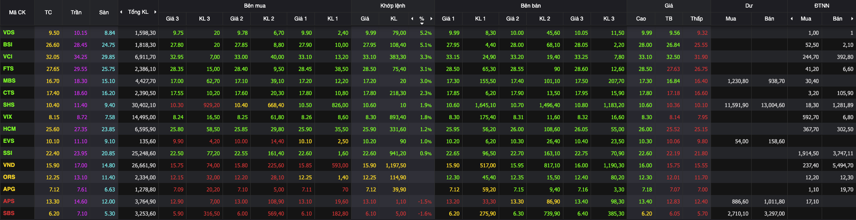Click SBS surplus sell 3,297,00

774,214
